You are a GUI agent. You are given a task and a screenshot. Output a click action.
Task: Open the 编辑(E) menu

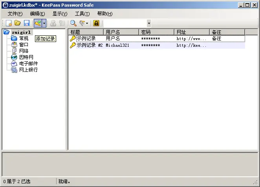[37, 14]
